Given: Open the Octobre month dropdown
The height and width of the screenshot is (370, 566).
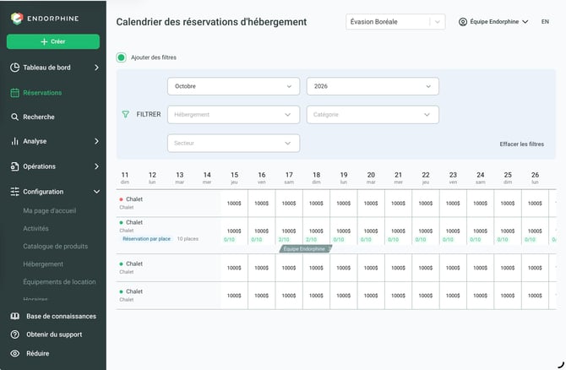Looking at the screenshot, I should [233, 86].
